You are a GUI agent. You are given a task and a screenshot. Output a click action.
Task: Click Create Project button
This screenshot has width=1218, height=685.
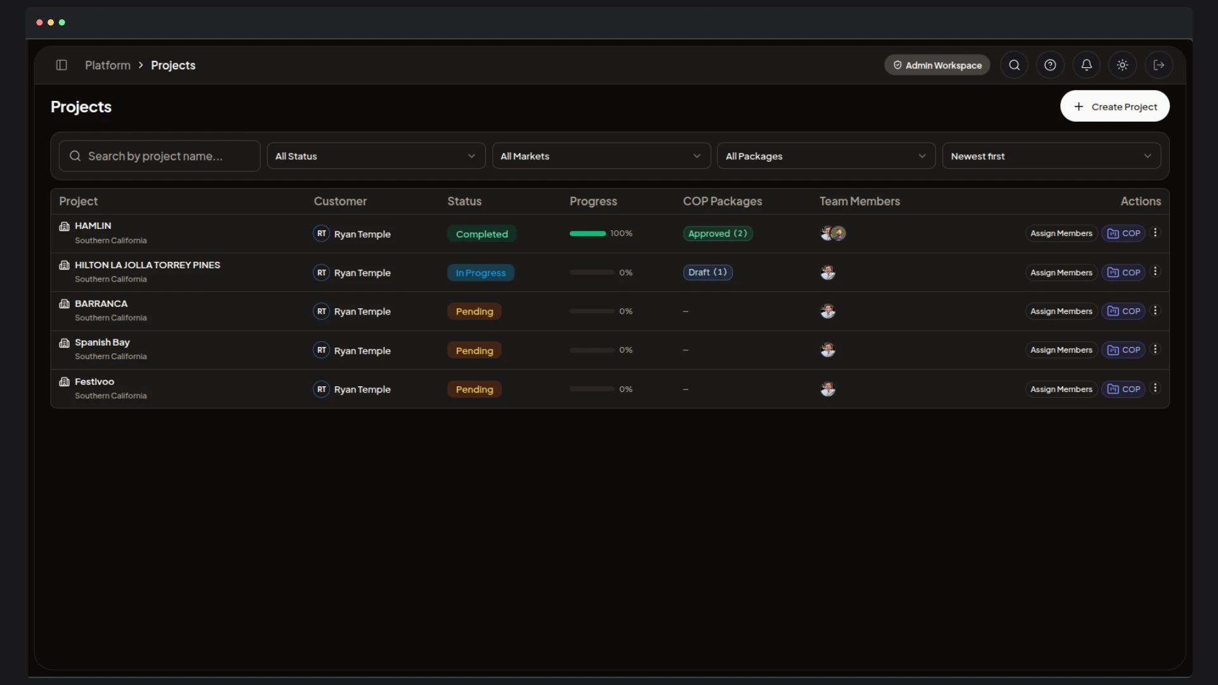point(1115,107)
